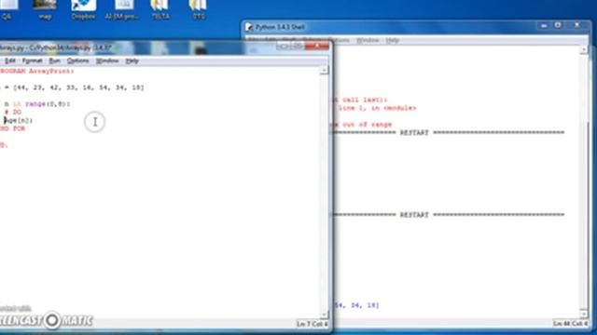This screenshot has width=597, height=335.
Task: Open the Options menu in the editor window
Action: pyautogui.click(x=77, y=60)
